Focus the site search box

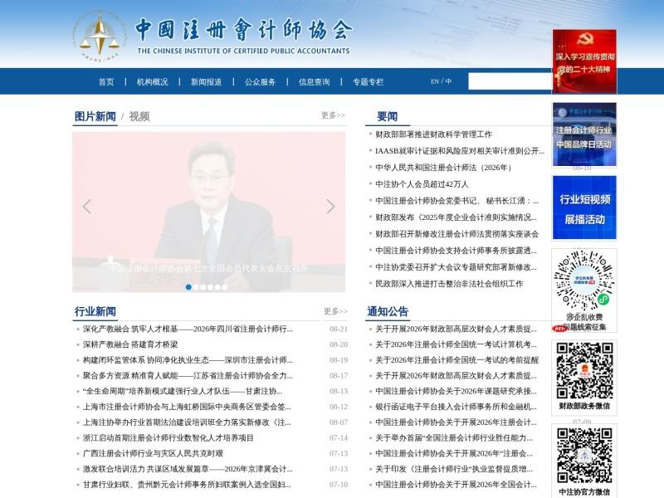[x=510, y=81]
